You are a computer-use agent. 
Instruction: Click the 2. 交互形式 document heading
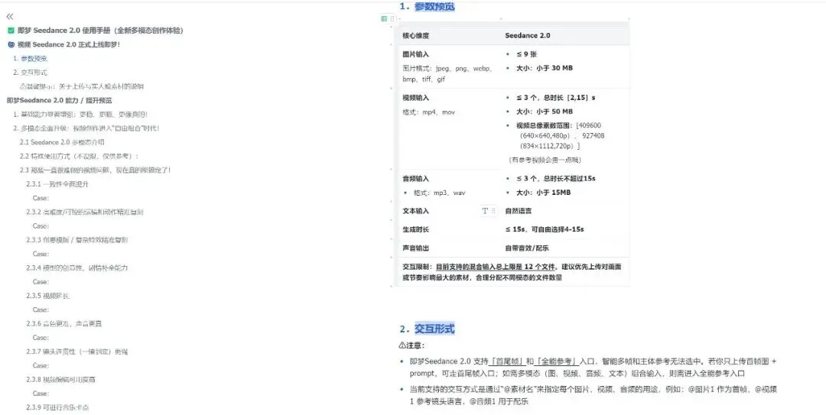(x=427, y=329)
